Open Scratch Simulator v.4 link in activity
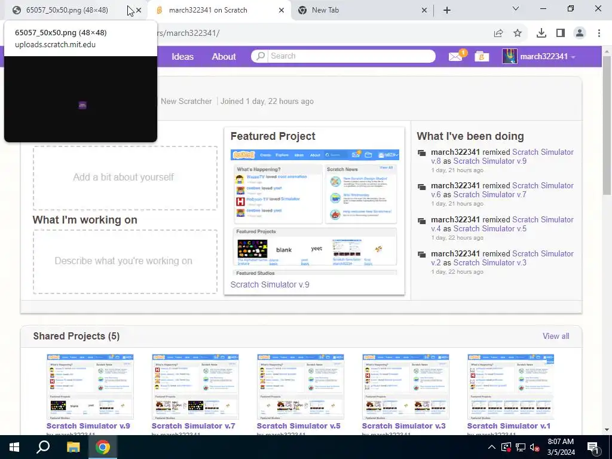 (x=502, y=224)
